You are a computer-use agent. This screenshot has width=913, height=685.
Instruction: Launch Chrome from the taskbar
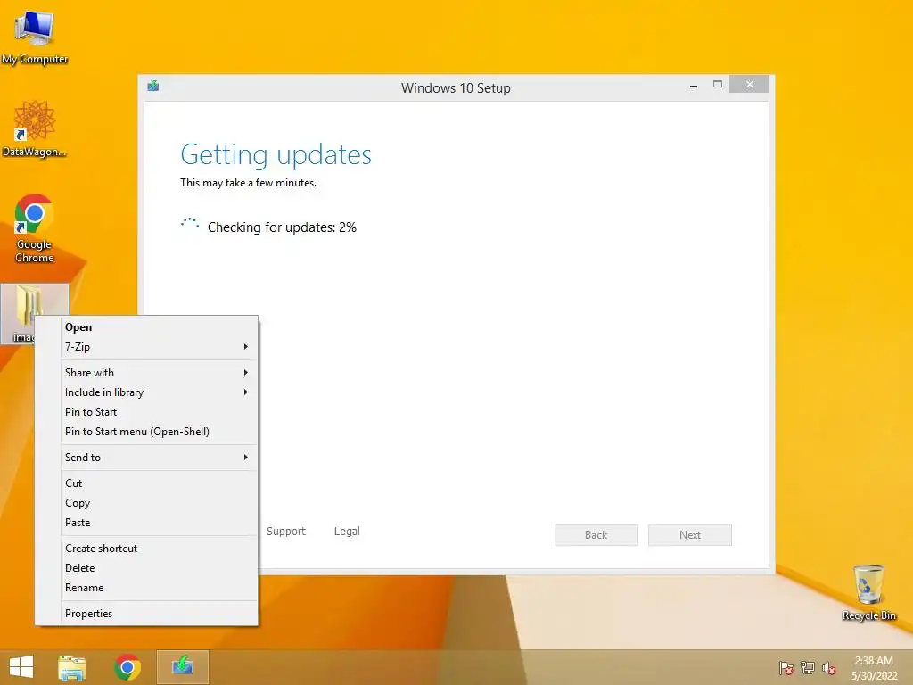(x=127, y=667)
